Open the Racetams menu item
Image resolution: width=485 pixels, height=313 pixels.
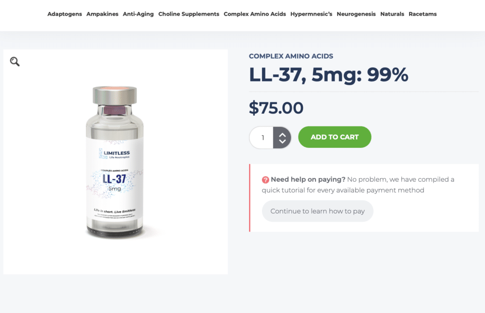[422, 14]
